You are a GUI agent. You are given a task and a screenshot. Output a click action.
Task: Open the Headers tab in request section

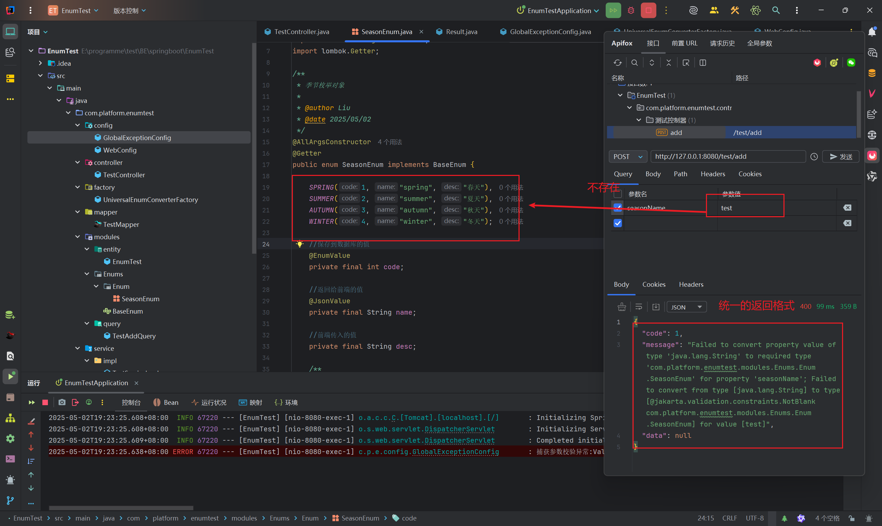pyautogui.click(x=712, y=174)
